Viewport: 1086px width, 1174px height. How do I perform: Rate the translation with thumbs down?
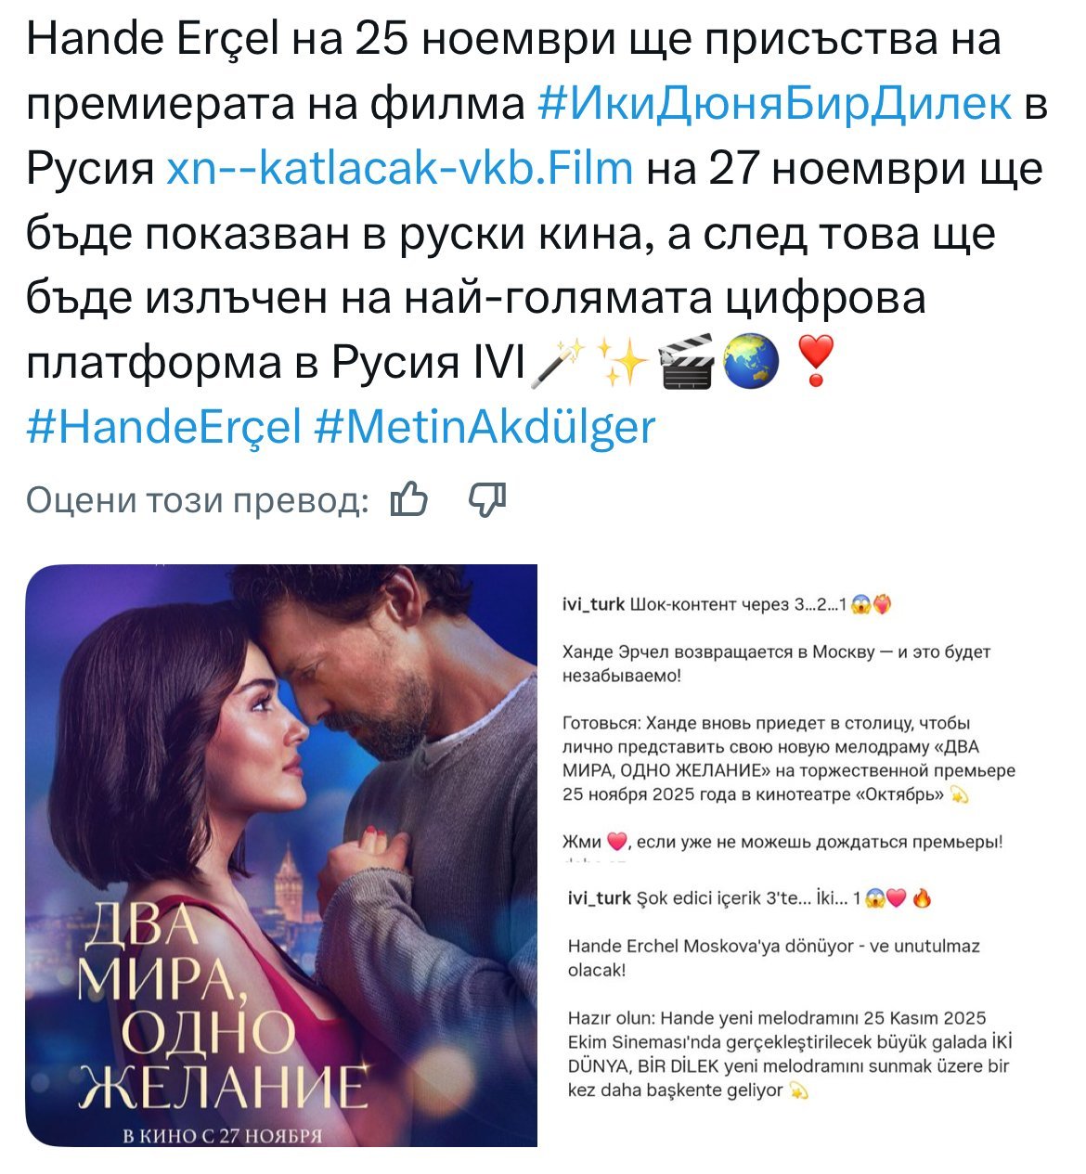(x=487, y=499)
